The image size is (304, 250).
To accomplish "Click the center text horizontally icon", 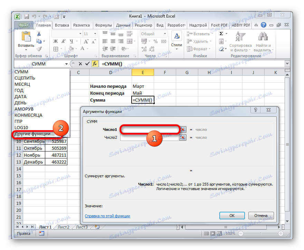I will [113, 41].
